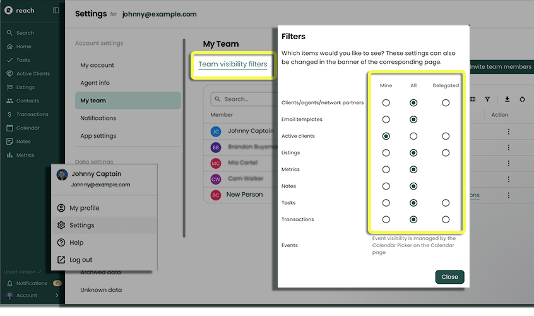Open the three-dot menu for New Person row

508,195
